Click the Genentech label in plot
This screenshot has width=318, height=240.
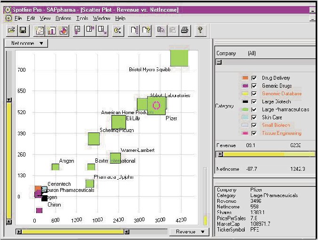tap(59, 184)
